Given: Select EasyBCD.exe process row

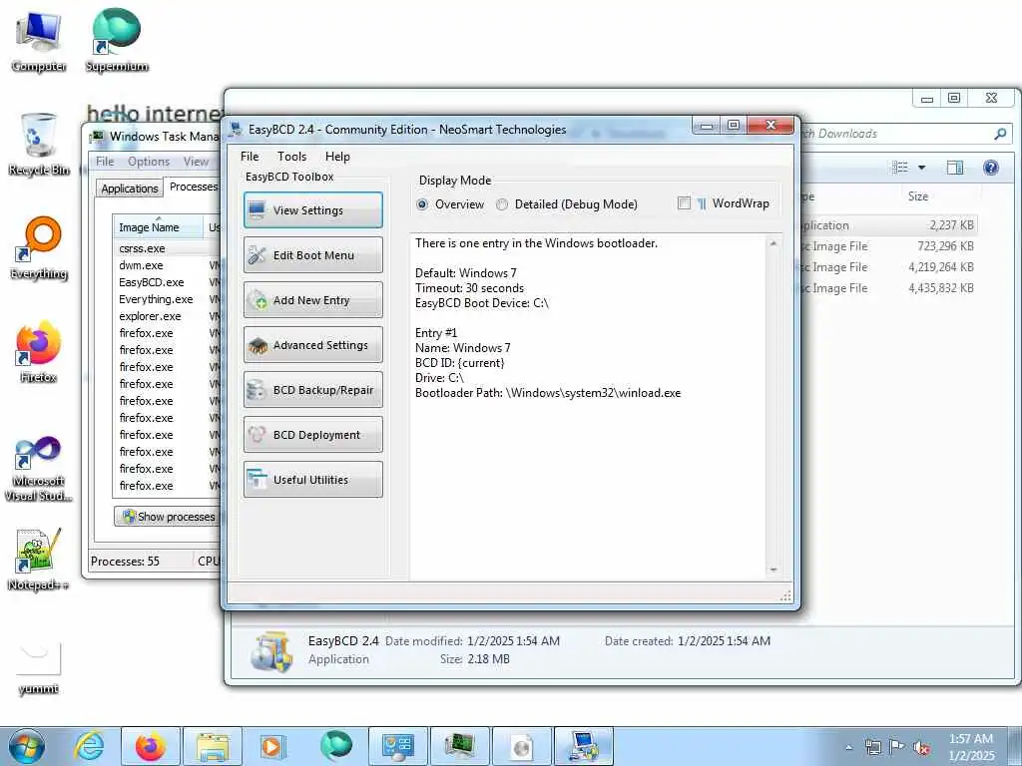Looking at the screenshot, I should coord(167,282).
